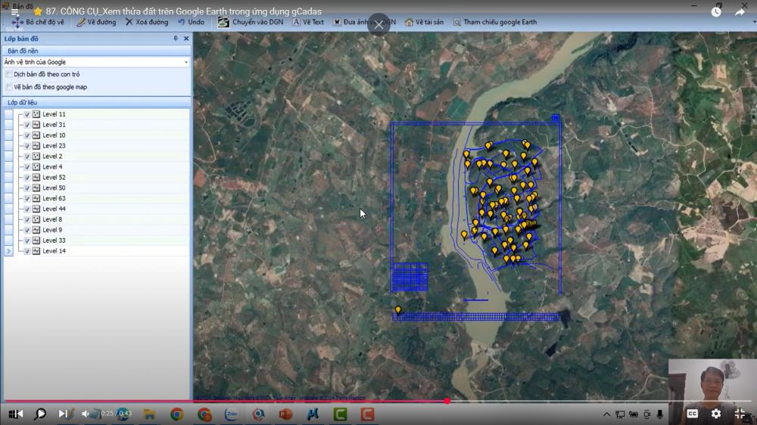Screen dimensions: 757x425
Task: Click the Level 50 layer icon
Action: coord(36,188)
